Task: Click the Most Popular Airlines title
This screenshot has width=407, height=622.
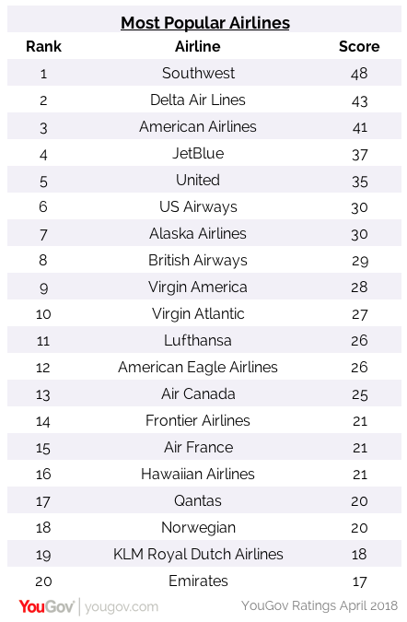Action: pyautogui.click(x=205, y=23)
